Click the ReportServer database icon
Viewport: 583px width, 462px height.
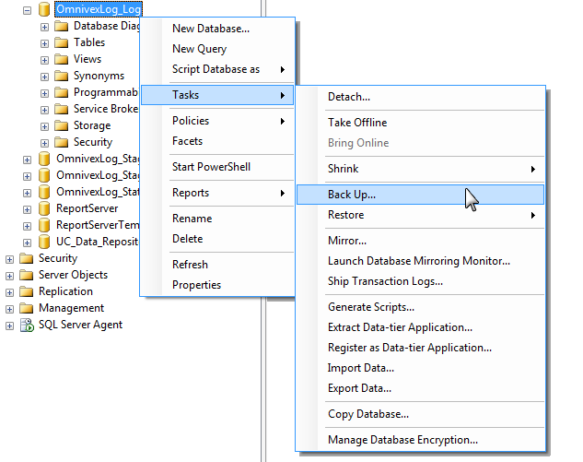click(x=43, y=208)
